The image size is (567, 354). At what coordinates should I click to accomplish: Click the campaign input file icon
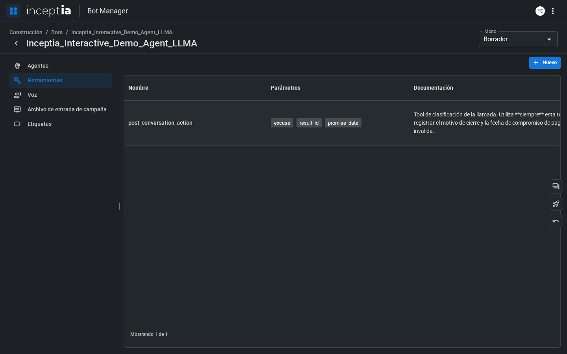(17, 109)
